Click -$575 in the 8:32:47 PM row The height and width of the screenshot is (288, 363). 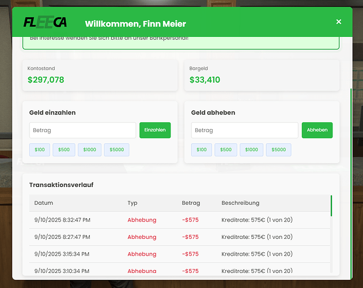190,220
